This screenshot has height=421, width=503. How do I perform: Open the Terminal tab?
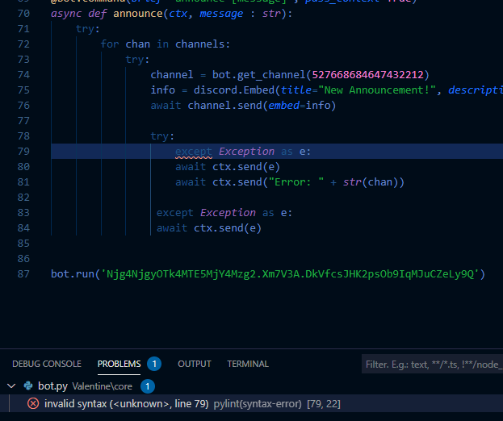248,364
